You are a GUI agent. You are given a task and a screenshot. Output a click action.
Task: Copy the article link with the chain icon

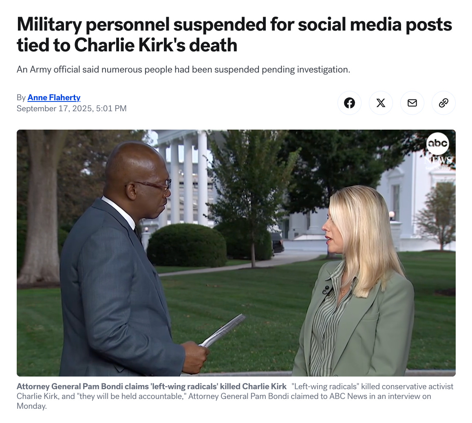coord(443,103)
